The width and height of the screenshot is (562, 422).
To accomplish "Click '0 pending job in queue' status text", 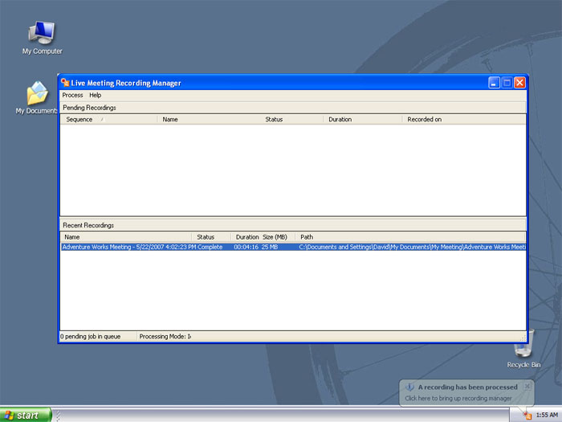I will tap(90, 337).
